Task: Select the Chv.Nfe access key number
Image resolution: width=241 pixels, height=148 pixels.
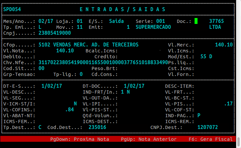Action: point(103,63)
